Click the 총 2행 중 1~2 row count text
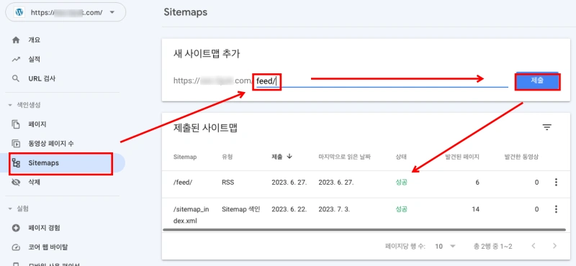 coord(493,246)
